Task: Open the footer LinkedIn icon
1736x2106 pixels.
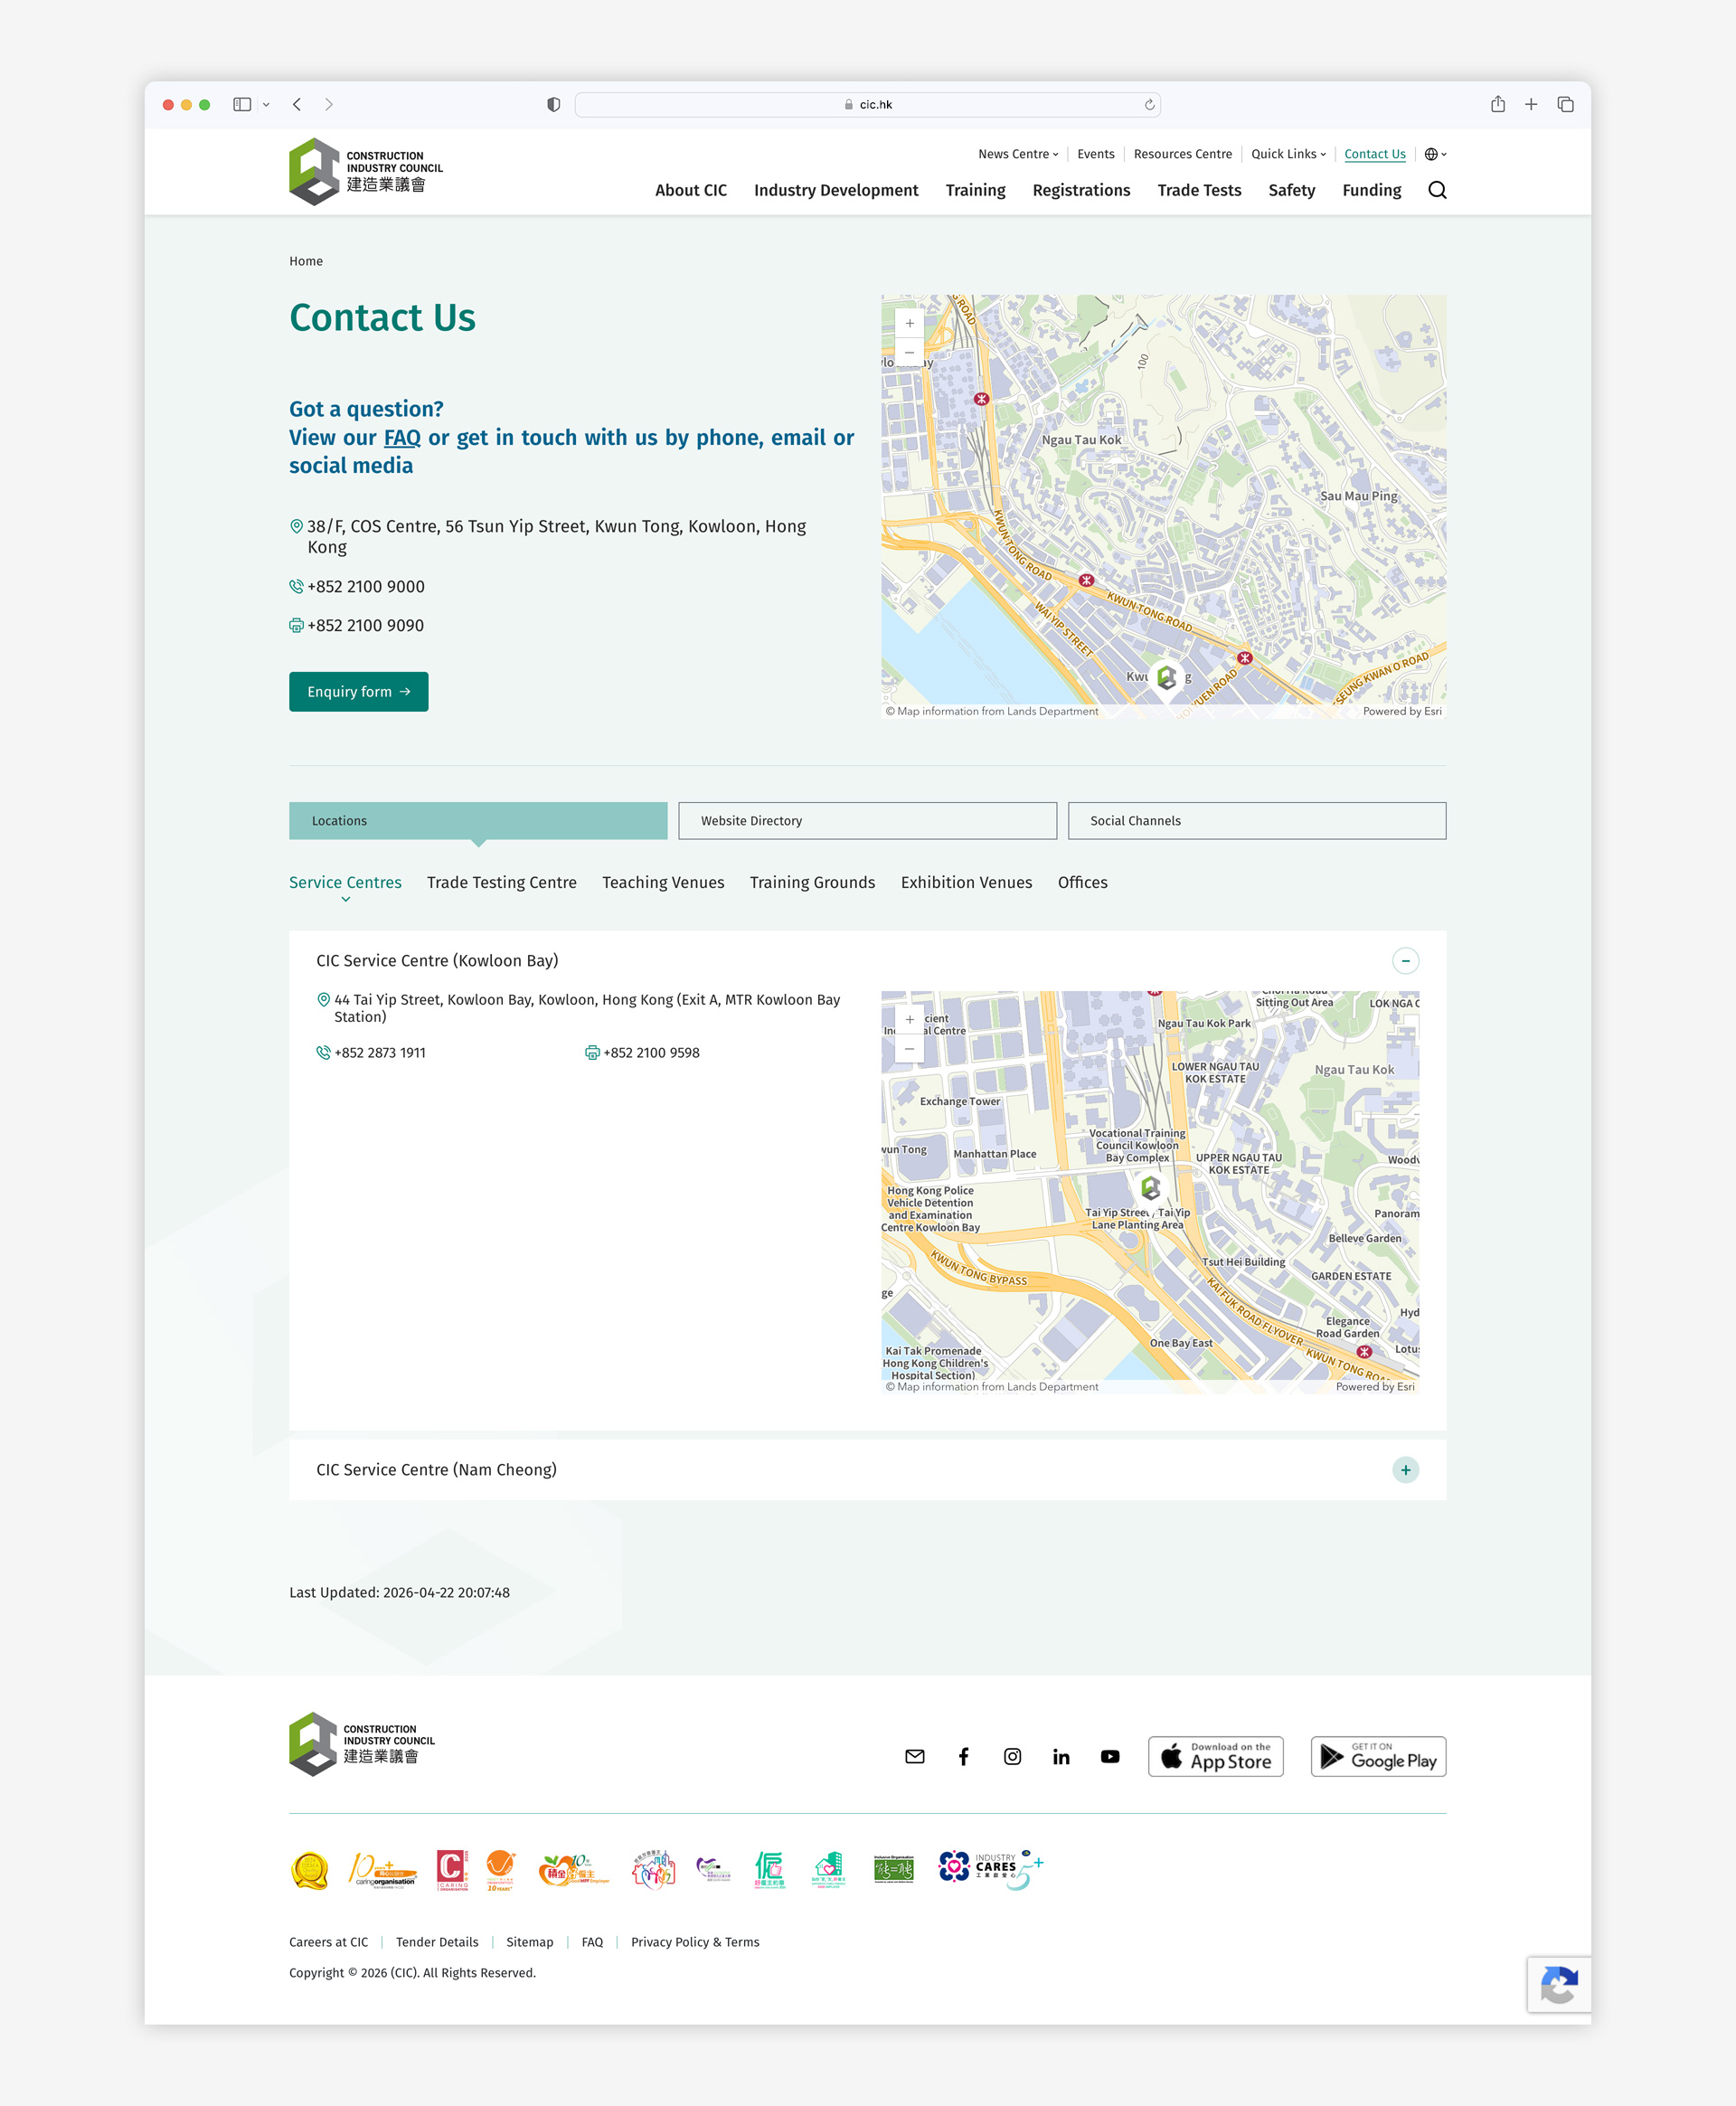Action: pyautogui.click(x=1062, y=1757)
